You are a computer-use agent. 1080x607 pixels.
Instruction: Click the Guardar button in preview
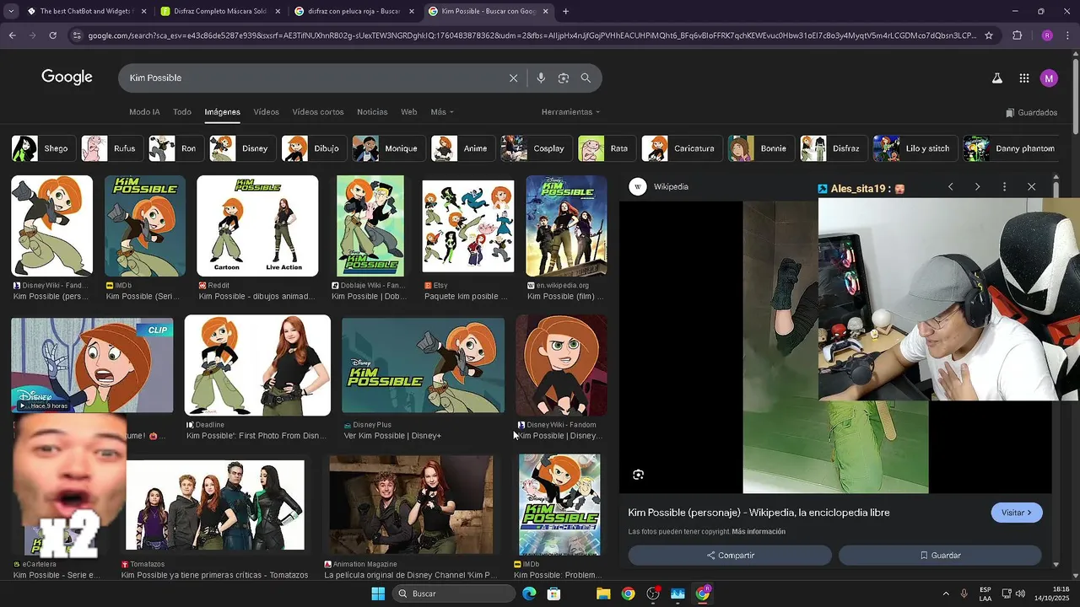pos(940,556)
